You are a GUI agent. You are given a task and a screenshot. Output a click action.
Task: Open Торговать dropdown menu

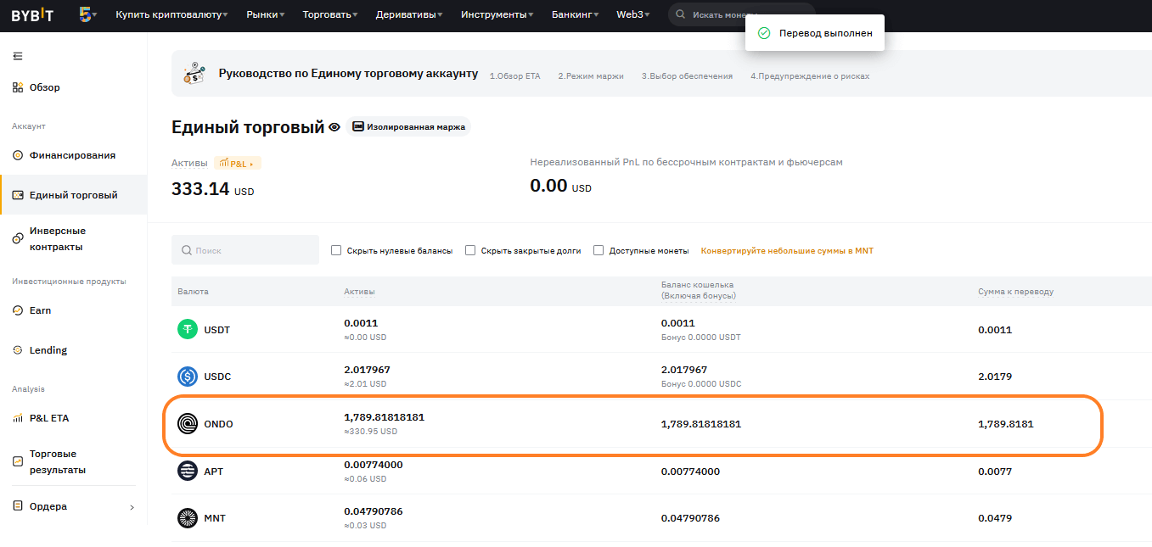pos(329,14)
